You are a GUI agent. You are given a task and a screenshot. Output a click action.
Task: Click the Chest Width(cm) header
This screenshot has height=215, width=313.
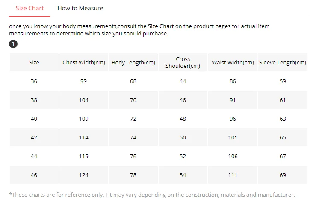pyautogui.click(x=84, y=62)
